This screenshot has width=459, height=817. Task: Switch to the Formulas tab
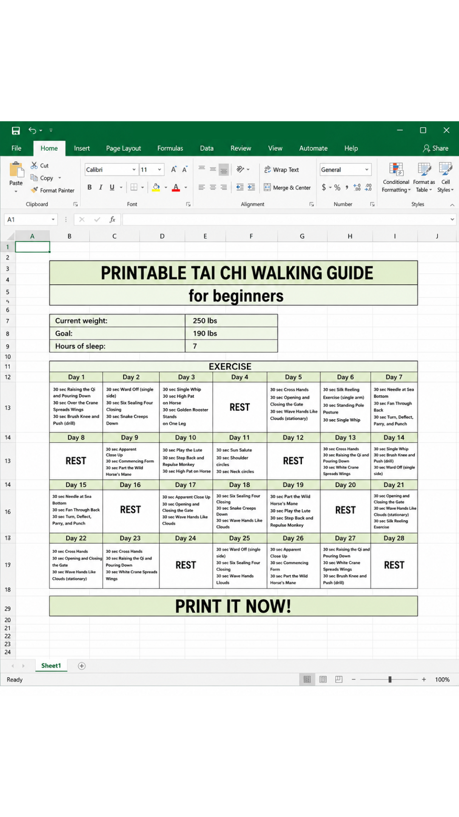(x=170, y=148)
